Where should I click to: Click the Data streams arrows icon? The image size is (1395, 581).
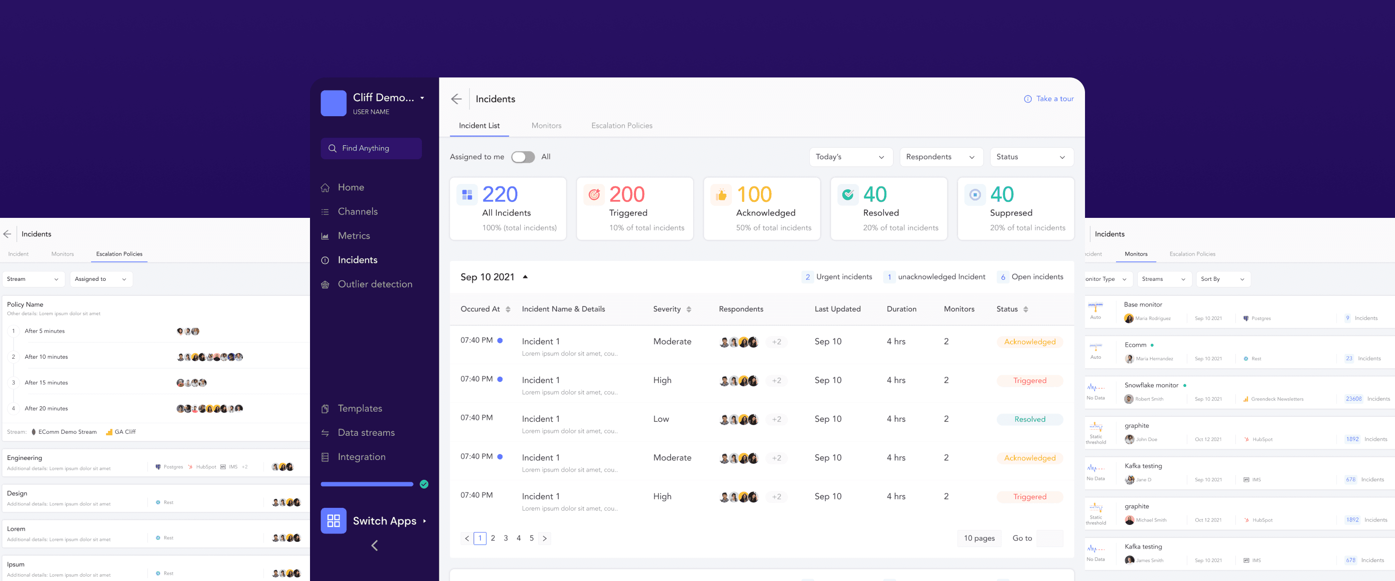tap(325, 433)
